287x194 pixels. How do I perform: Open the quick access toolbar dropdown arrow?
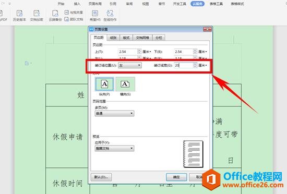[x=9, y=4]
